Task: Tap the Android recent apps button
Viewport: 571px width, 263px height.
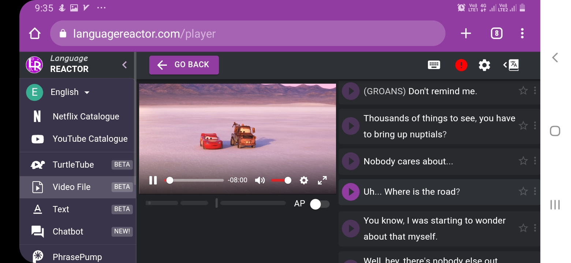Action: pos(555,205)
